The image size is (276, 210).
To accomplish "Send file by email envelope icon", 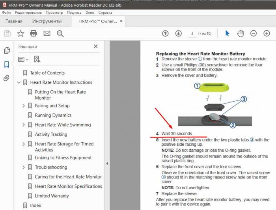I will pyautogui.click(x=47, y=33).
